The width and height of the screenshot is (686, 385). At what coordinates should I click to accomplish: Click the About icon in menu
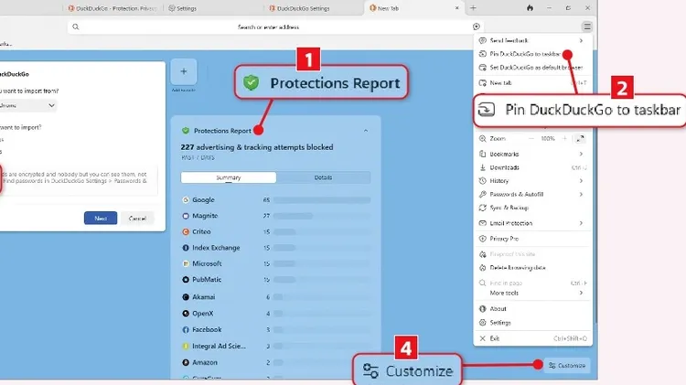click(x=483, y=309)
